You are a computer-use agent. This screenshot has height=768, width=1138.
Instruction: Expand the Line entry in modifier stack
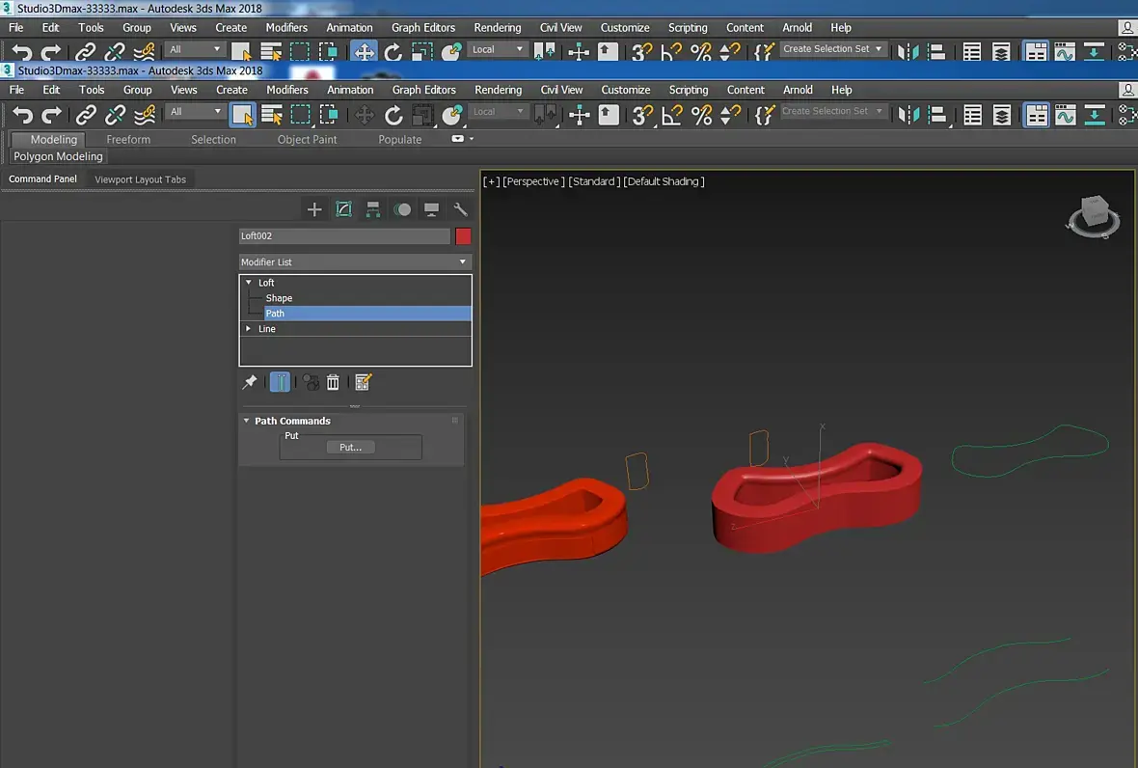pyautogui.click(x=249, y=329)
